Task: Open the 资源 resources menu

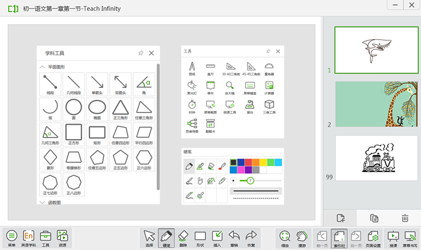Action: (62, 237)
